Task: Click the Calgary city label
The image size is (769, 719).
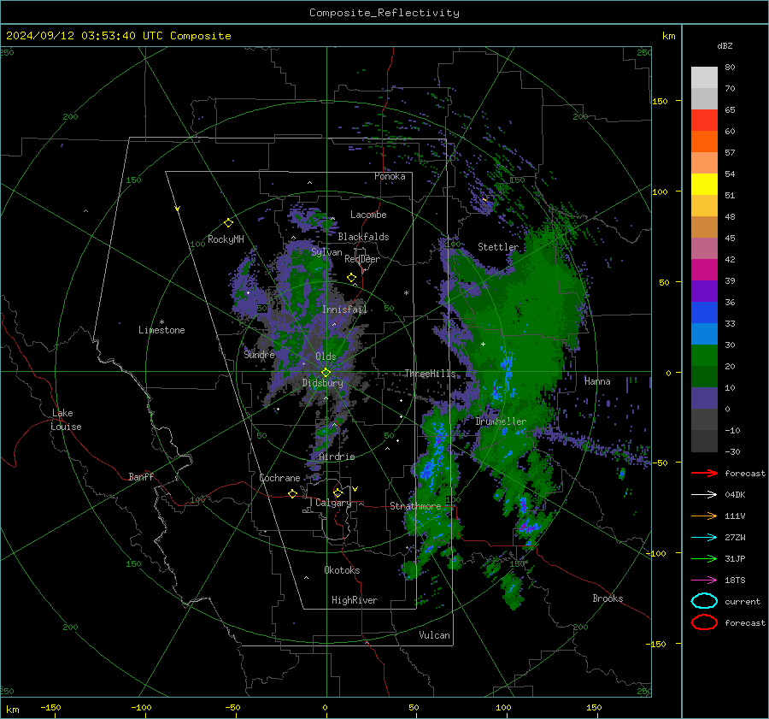Action: click(333, 503)
